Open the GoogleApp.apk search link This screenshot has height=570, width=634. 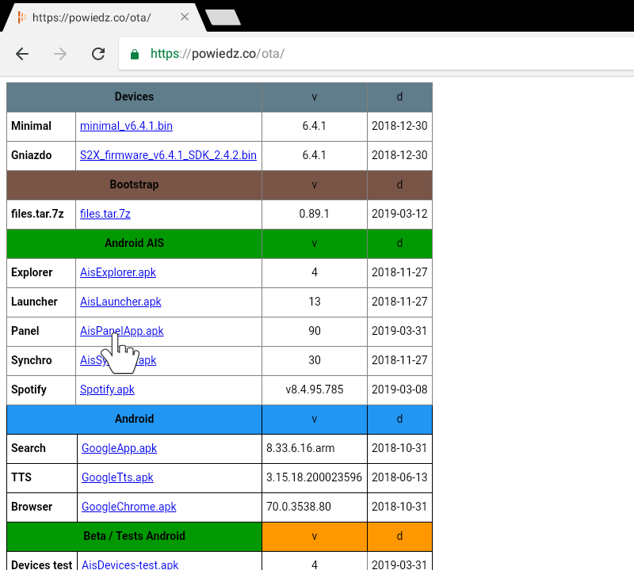coord(119,448)
